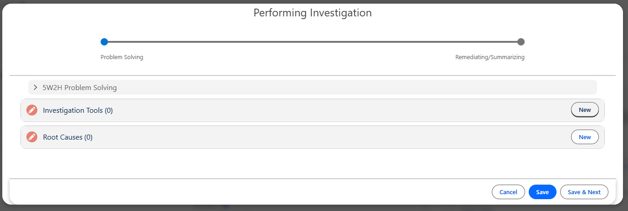Image resolution: width=628 pixels, height=211 pixels.
Task: Choose Save & Next to proceed
Action: (584, 192)
